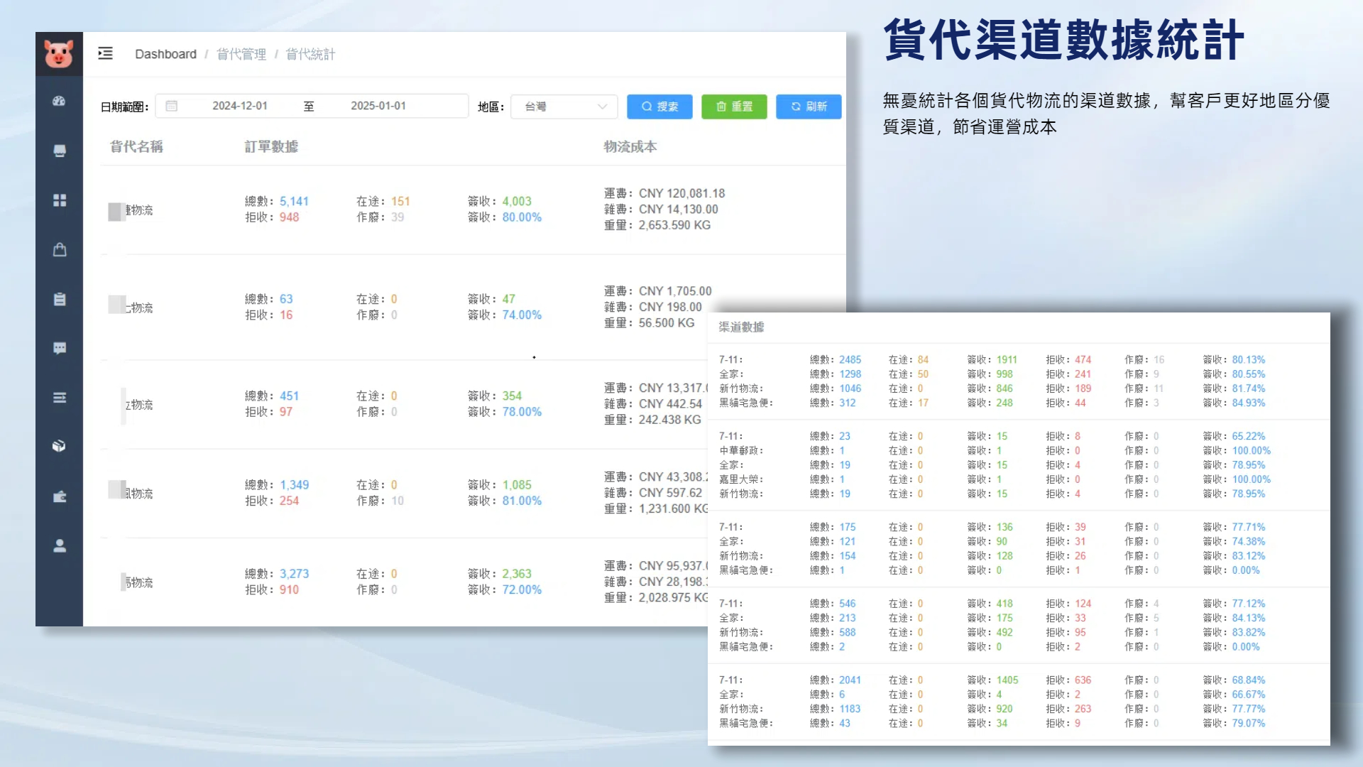Click the blue 刷新 refresh button
The image size is (1363, 767).
click(x=809, y=107)
